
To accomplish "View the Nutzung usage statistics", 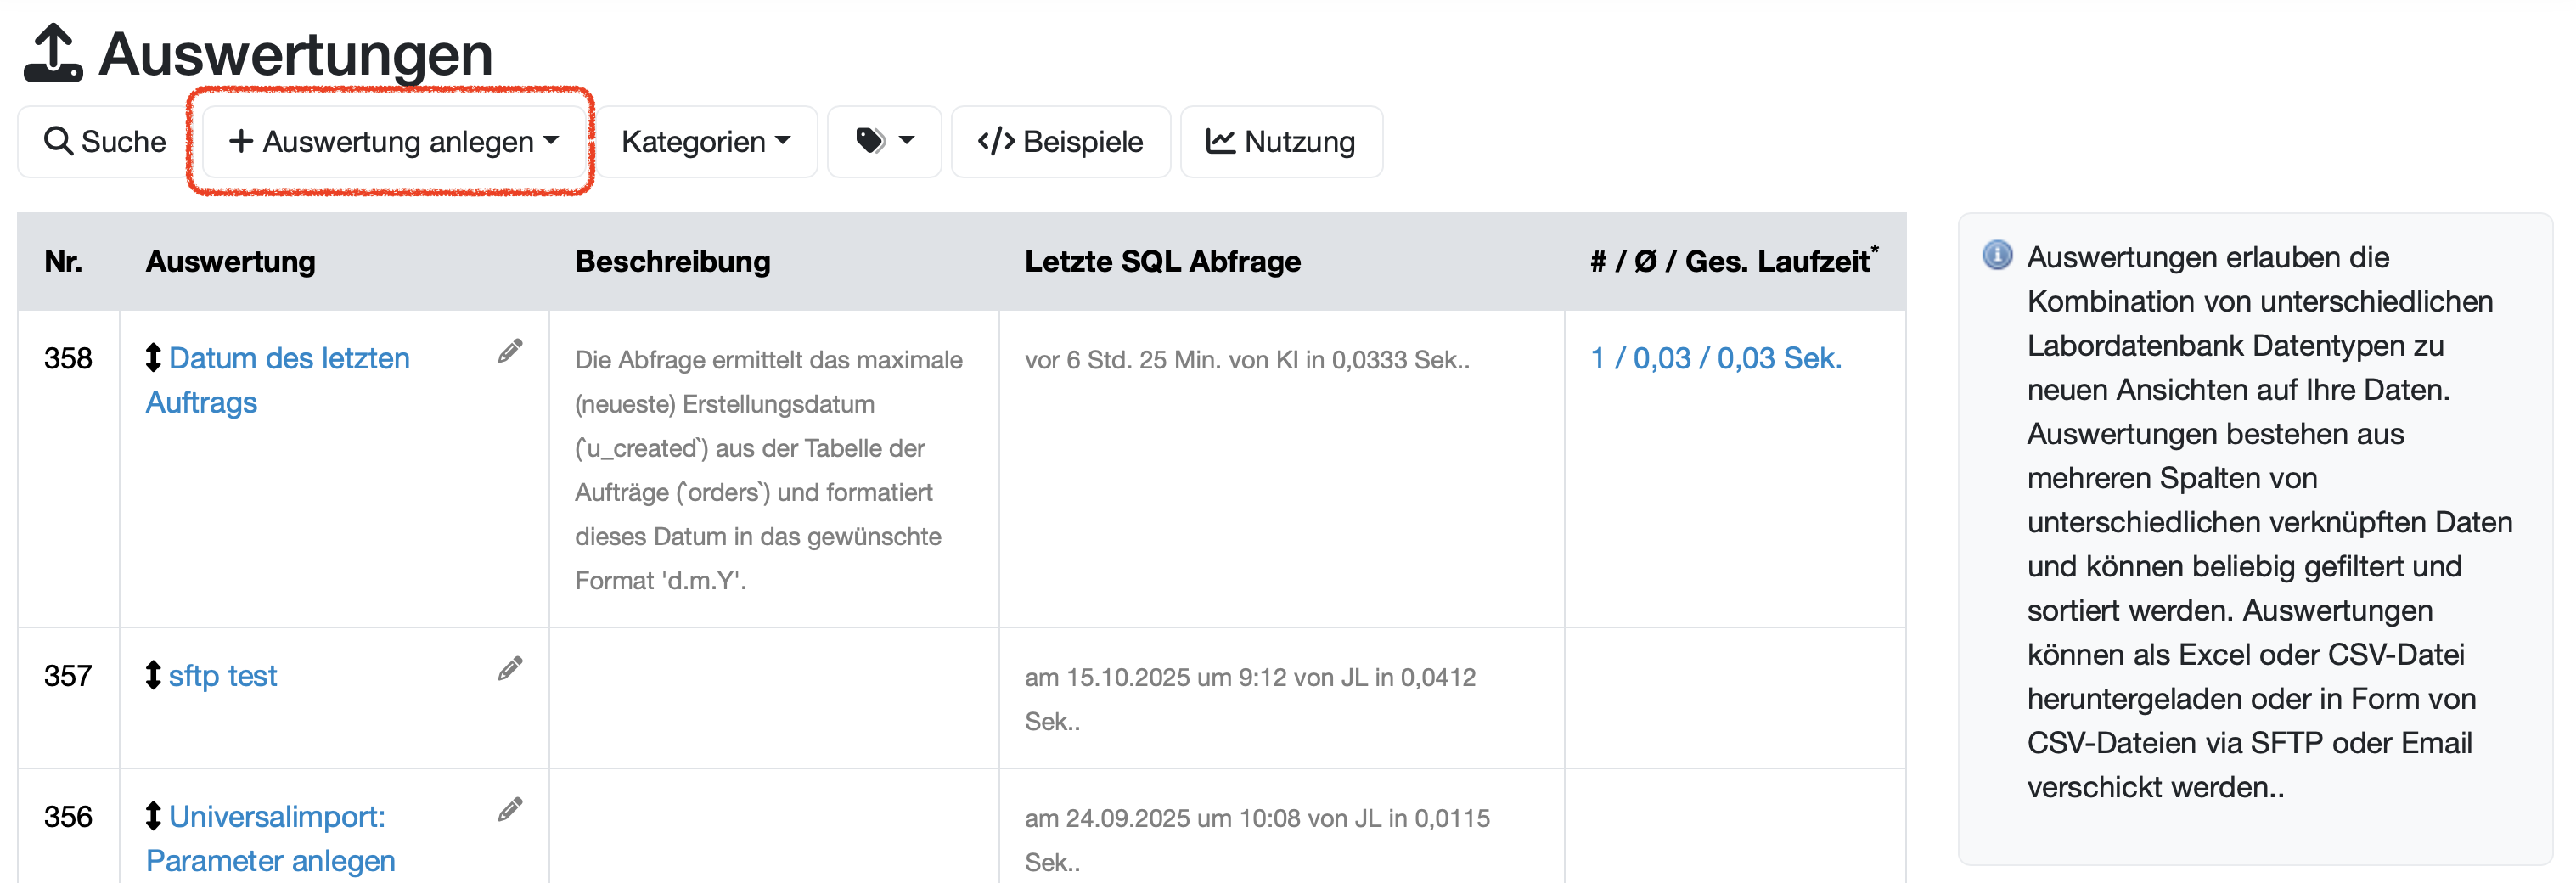I will [1281, 142].
